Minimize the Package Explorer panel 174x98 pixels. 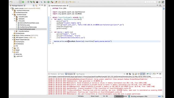point(42,5)
